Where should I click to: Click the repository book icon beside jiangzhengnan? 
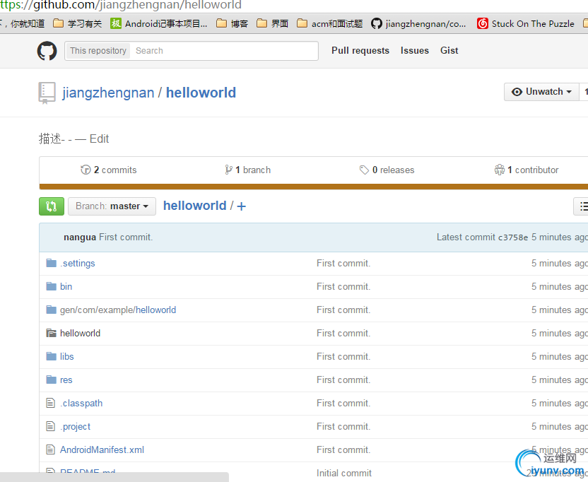click(x=47, y=93)
